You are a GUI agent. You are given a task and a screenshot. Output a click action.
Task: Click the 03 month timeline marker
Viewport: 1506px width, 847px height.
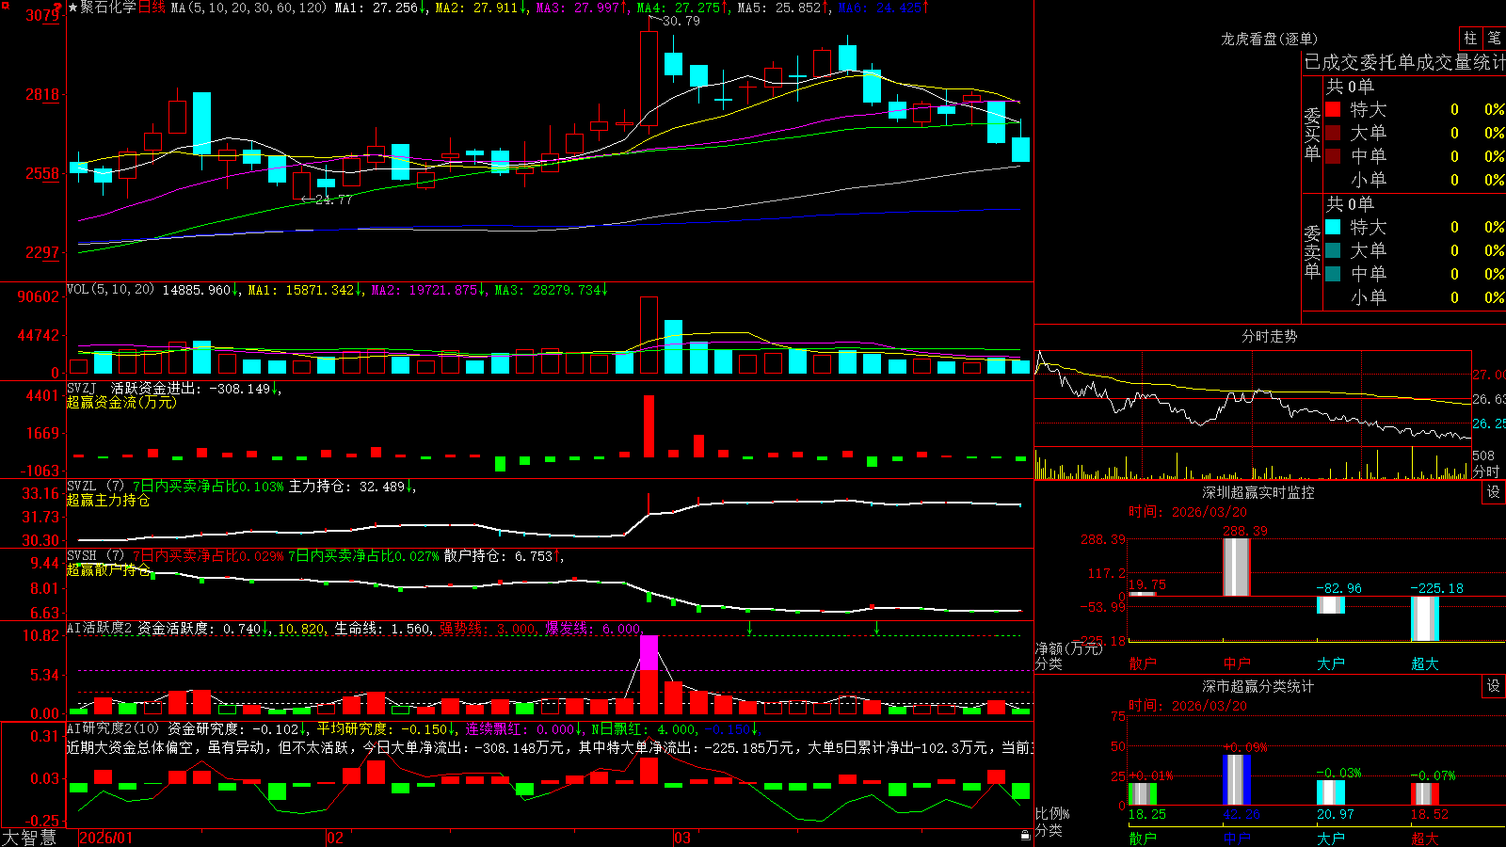[x=682, y=838]
